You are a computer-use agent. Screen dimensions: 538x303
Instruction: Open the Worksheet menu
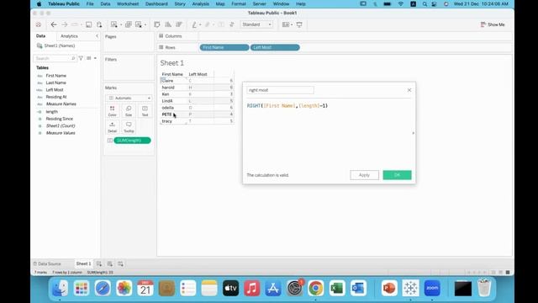128,3
